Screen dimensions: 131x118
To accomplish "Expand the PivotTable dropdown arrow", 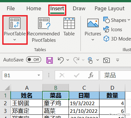I will point(15,40).
